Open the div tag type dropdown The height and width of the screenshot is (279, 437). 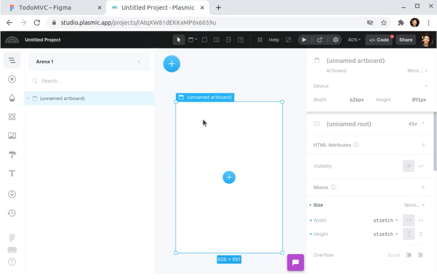pyautogui.click(x=417, y=124)
